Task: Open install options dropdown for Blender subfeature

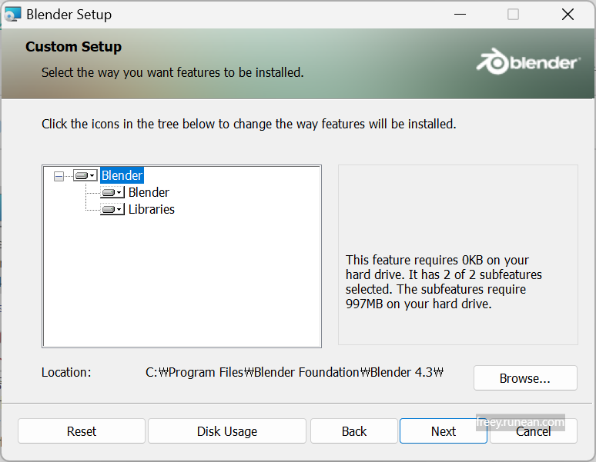Action: pos(112,193)
